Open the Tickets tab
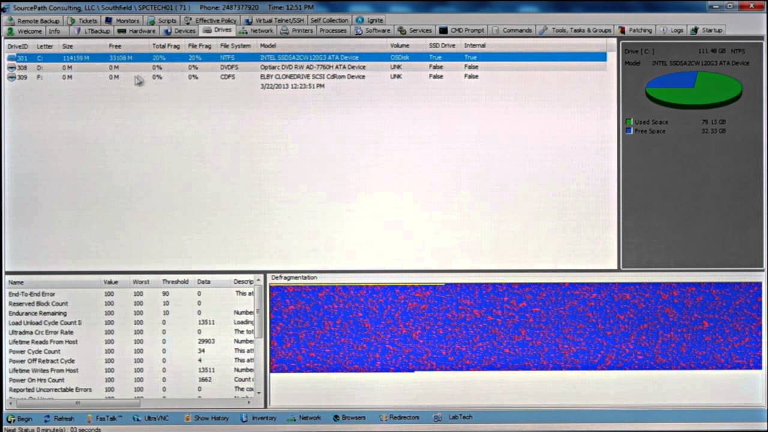 [82, 20]
